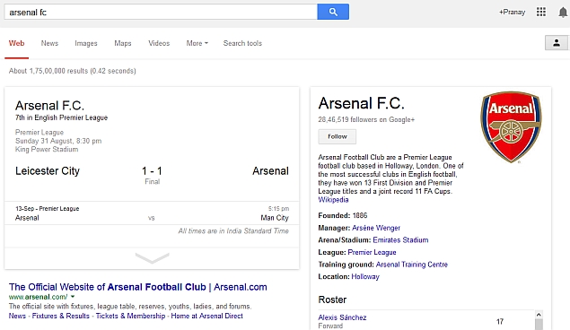Click the account profile person icon

pos(557,43)
